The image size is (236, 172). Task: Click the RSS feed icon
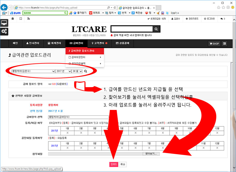coord(28,19)
